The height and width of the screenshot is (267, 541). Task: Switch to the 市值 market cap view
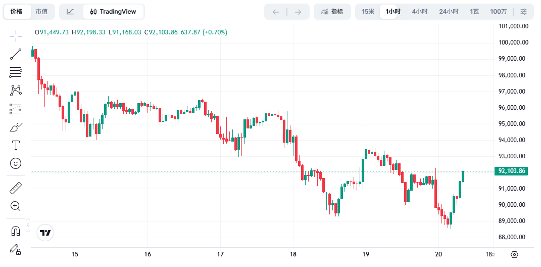41,12
